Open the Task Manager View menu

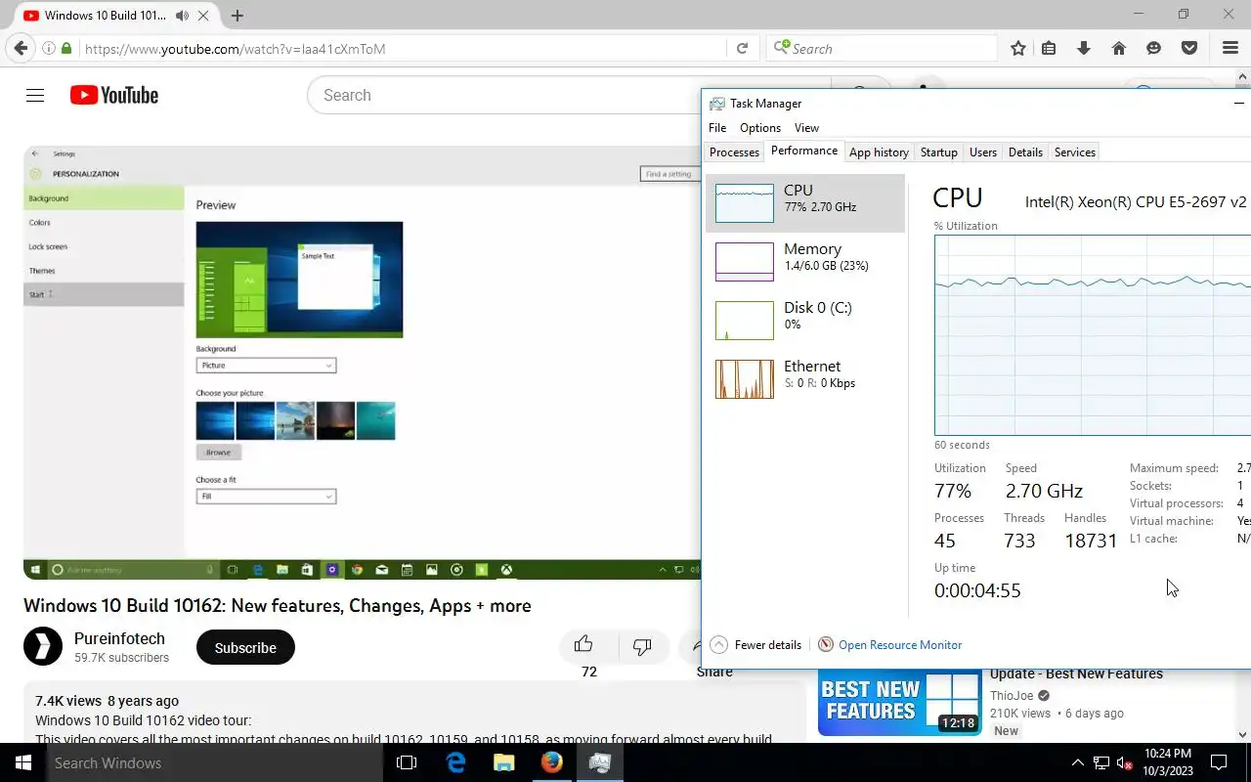(x=806, y=128)
